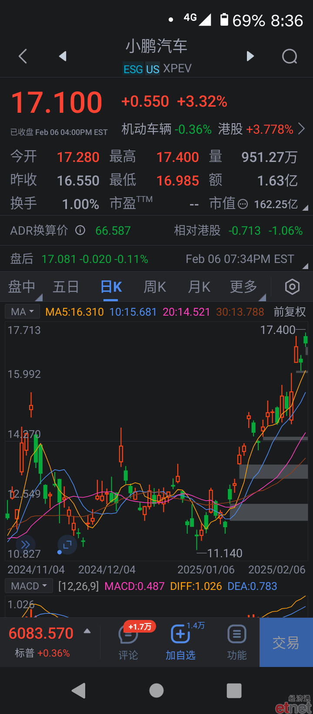Go to previous stock triangle
The image size is (313, 714).
point(63,56)
